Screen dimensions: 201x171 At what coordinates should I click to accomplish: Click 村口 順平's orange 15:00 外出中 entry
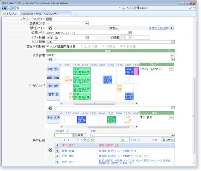[120, 88]
